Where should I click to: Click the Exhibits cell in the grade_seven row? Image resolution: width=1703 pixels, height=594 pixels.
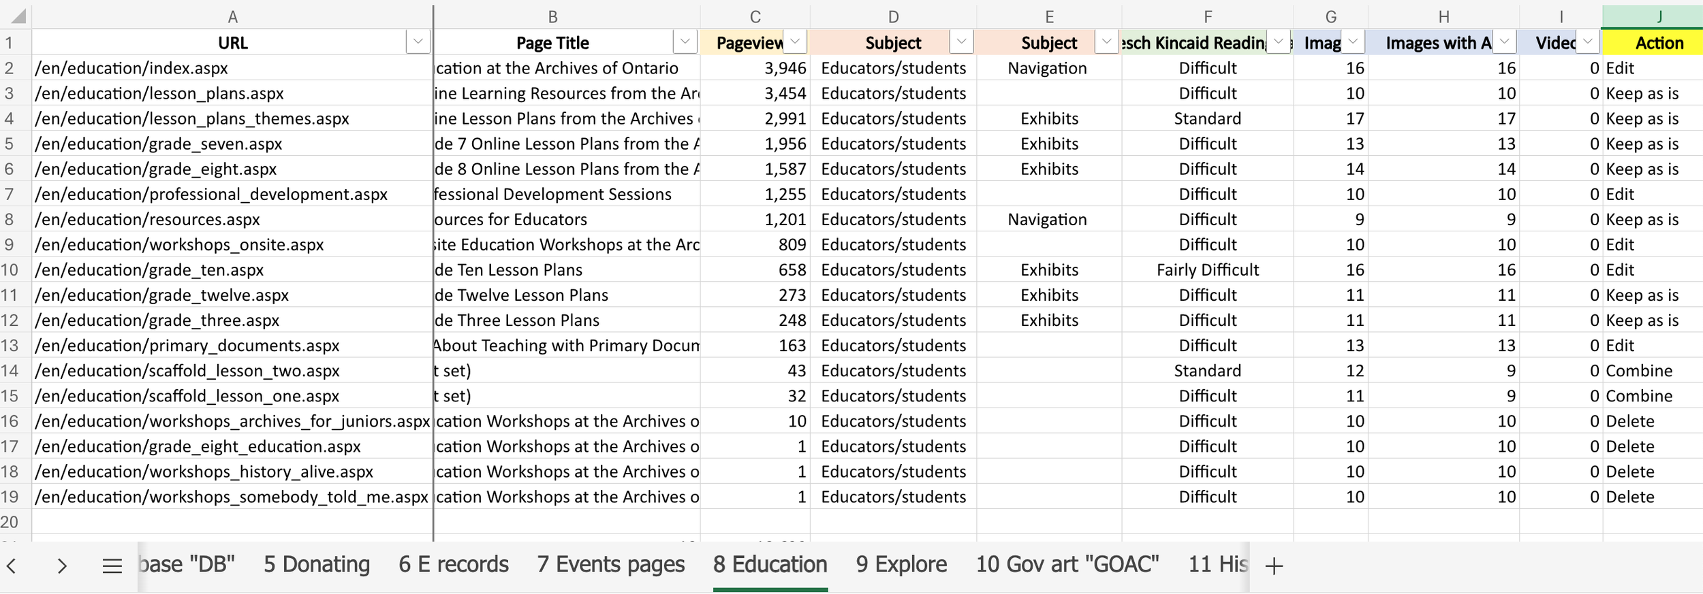(x=1049, y=144)
